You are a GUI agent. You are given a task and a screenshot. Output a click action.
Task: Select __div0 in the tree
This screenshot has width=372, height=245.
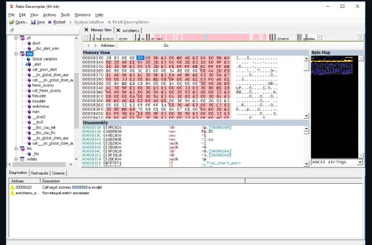point(38,122)
